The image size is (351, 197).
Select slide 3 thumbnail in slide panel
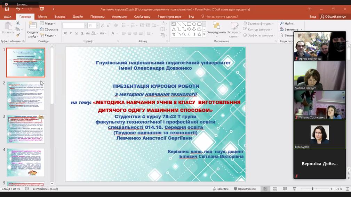coord(26,129)
